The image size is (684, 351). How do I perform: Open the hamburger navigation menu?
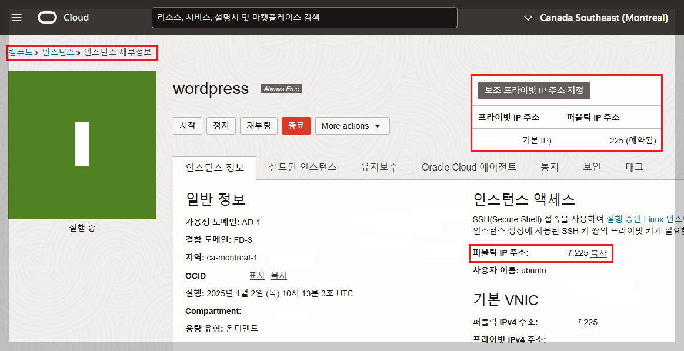[x=16, y=18]
